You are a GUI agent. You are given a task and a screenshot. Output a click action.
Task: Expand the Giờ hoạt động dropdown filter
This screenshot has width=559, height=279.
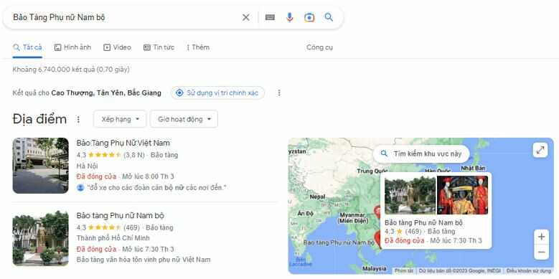[x=184, y=119]
